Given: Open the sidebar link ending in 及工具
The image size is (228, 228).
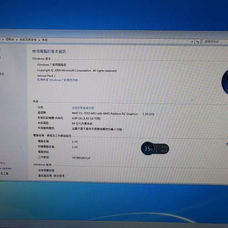Looking at the screenshot, I should click(4, 173).
